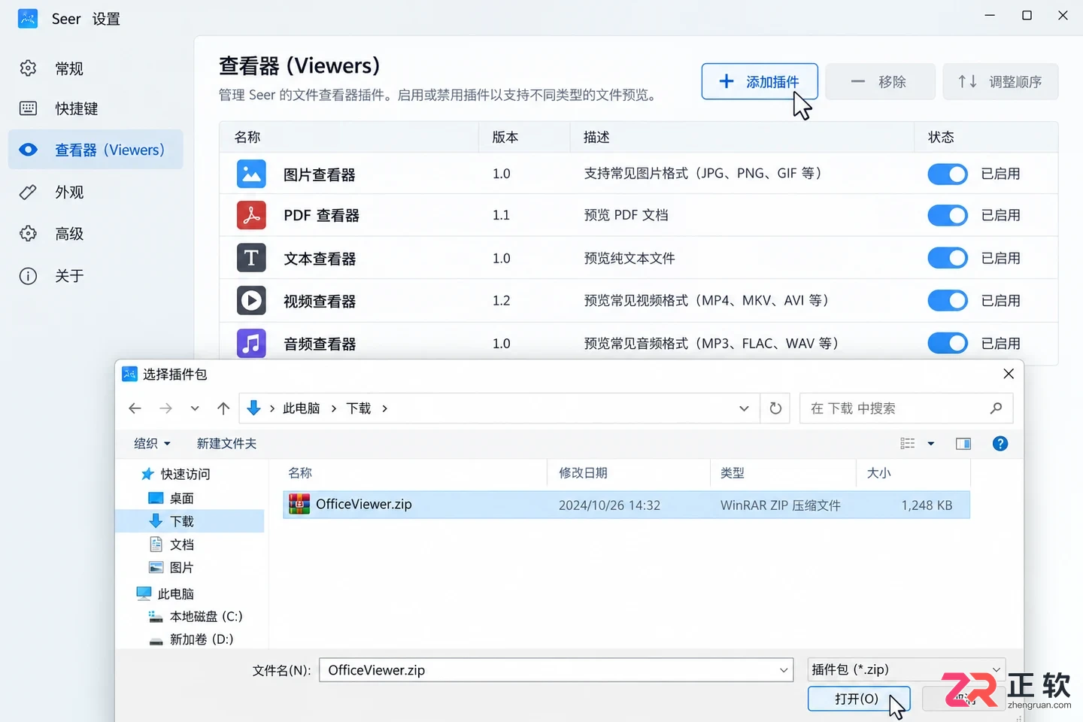The width and height of the screenshot is (1083, 722).
Task: Click the PDF 查看器 red icon
Action: (x=251, y=215)
